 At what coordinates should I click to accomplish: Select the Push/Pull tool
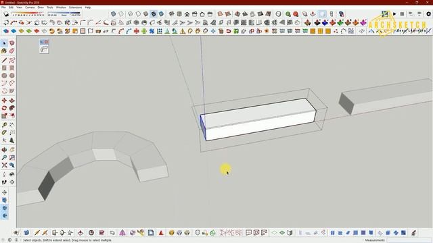tap(12, 101)
